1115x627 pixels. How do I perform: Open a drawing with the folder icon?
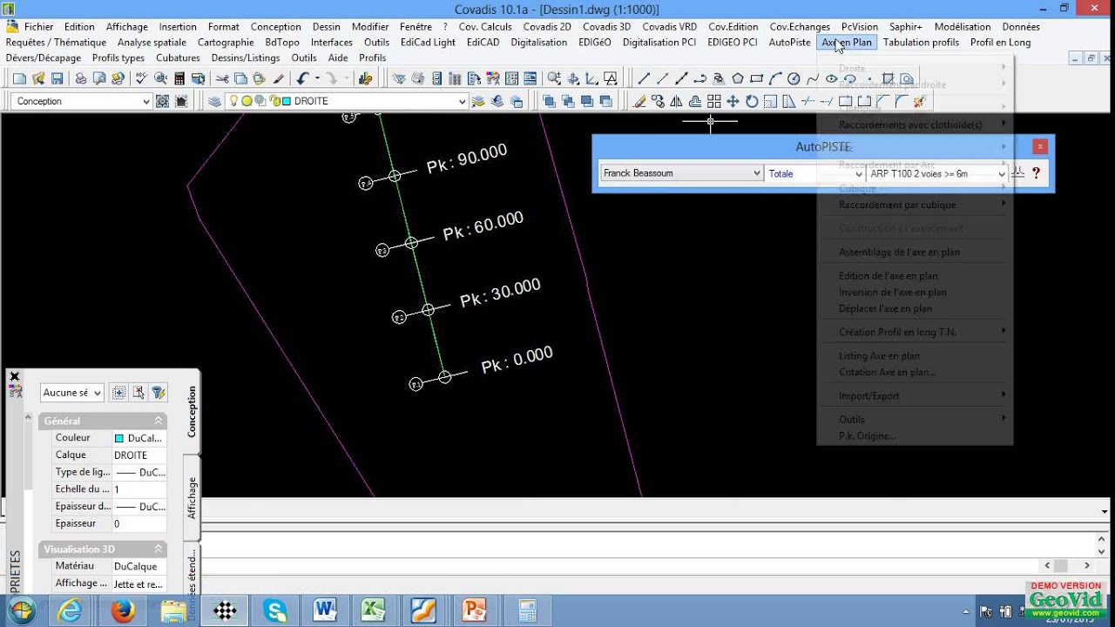(38, 78)
